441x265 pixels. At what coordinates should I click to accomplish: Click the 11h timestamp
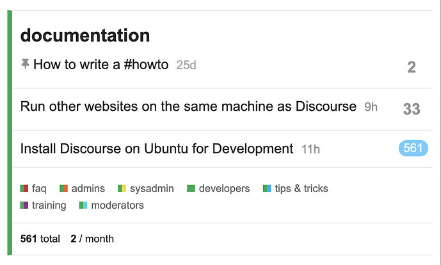[310, 149]
